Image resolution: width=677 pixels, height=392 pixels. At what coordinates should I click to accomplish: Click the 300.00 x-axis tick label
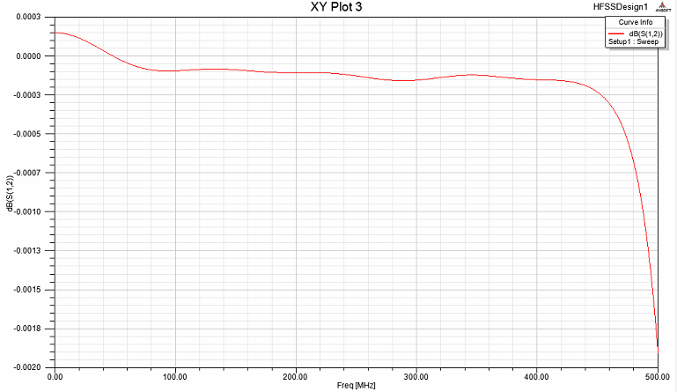[416, 376]
